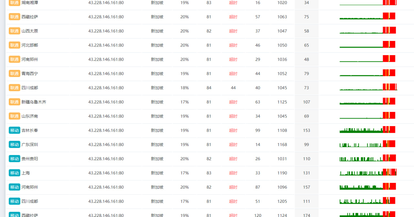Viewport: 414px width, 217px height.
Task: Click the 超时 status in 广东深圳 row
Action: click(233, 144)
